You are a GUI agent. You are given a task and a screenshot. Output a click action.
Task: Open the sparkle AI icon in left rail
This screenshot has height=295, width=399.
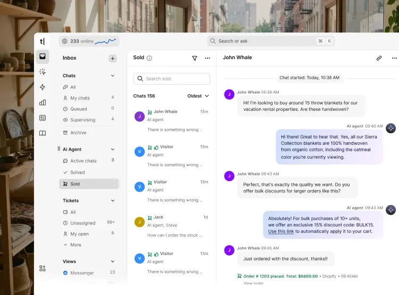pos(43,72)
